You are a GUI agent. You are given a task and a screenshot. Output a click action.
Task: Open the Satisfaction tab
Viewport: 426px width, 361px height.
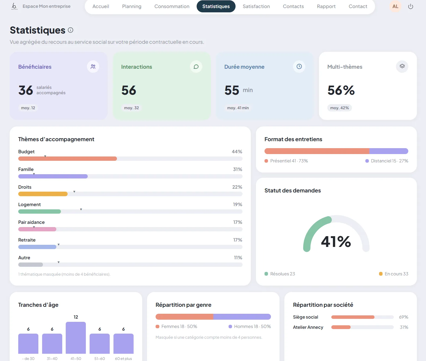[256, 6]
